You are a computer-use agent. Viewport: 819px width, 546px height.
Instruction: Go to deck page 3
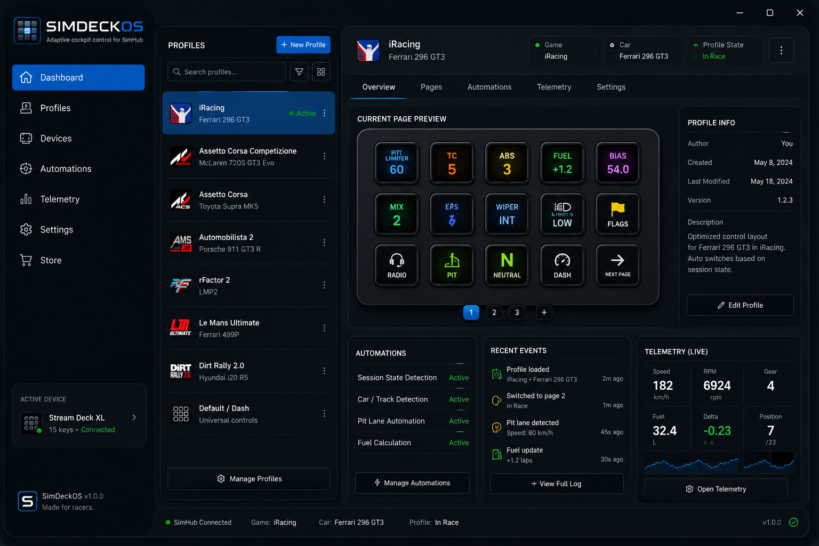tap(517, 312)
